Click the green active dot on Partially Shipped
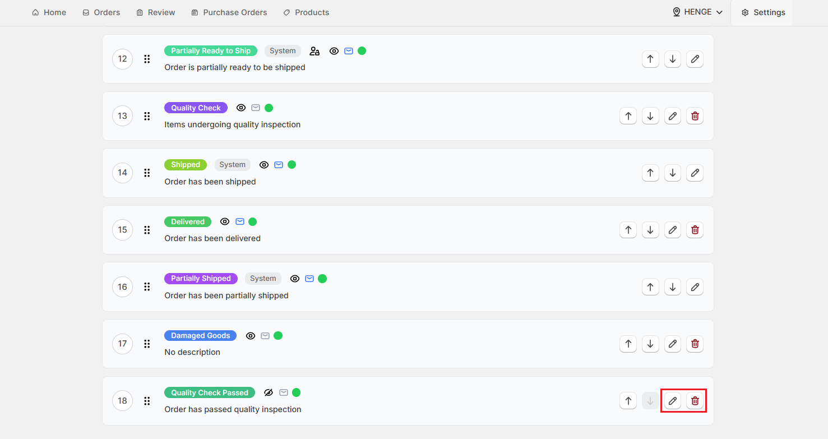The width and height of the screenshot is (828, 439). pyautogui.click(x=322, y=279)
